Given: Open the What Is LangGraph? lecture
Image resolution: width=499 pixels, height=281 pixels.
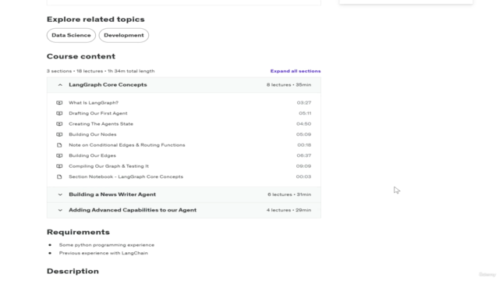Looking at the screenshot, I should 94,102.
